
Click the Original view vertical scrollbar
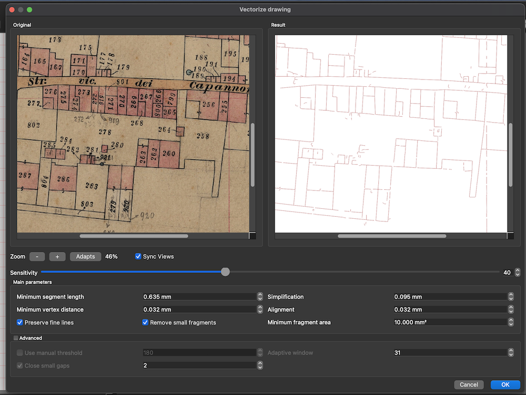click(x=252, y=155)
